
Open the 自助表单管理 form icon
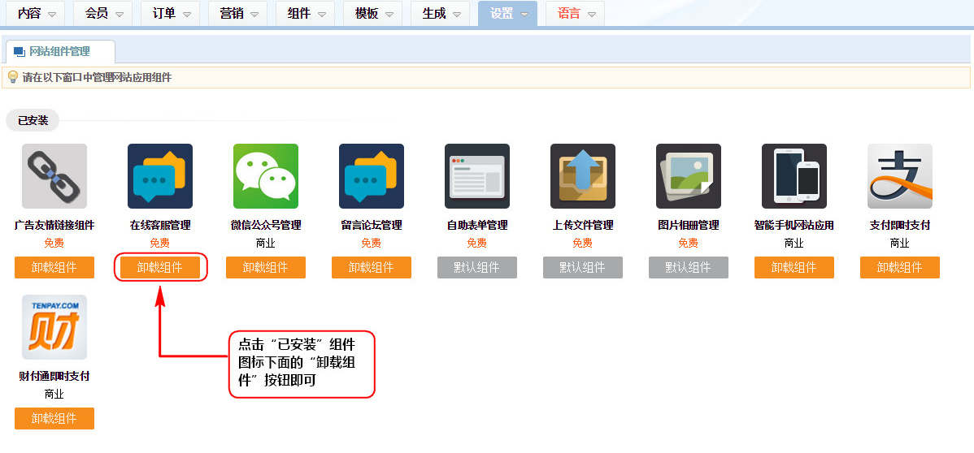click(477, 176)
